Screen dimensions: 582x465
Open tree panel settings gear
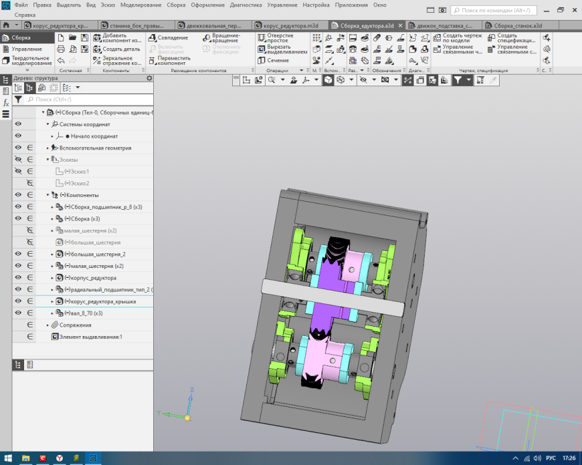[149, 78]
